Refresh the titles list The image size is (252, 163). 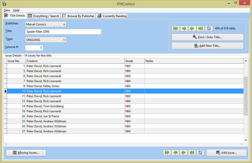tap(209, 28)
